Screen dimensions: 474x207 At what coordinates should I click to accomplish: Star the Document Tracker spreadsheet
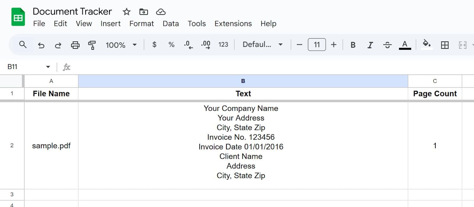(126, 12)
